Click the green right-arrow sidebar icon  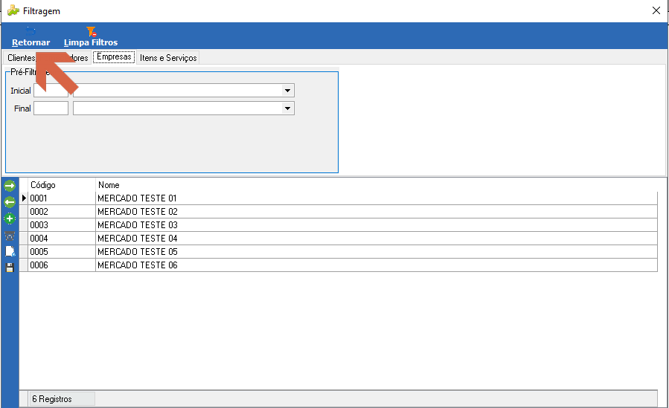click(10, 186)
